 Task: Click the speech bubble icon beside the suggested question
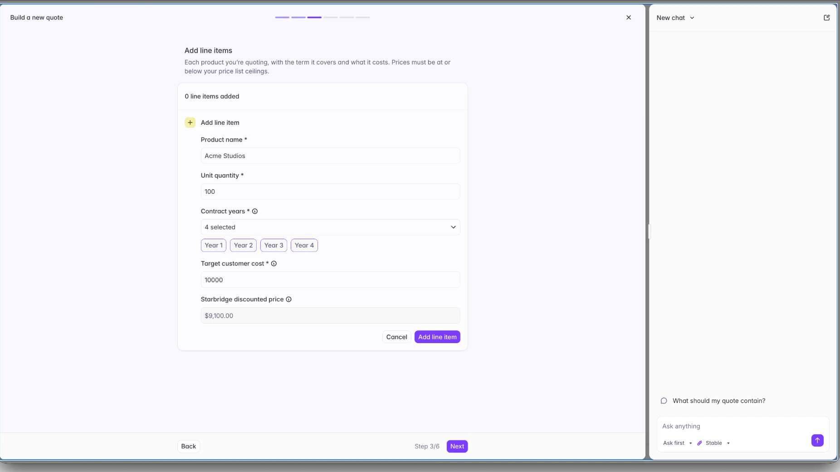664,401
